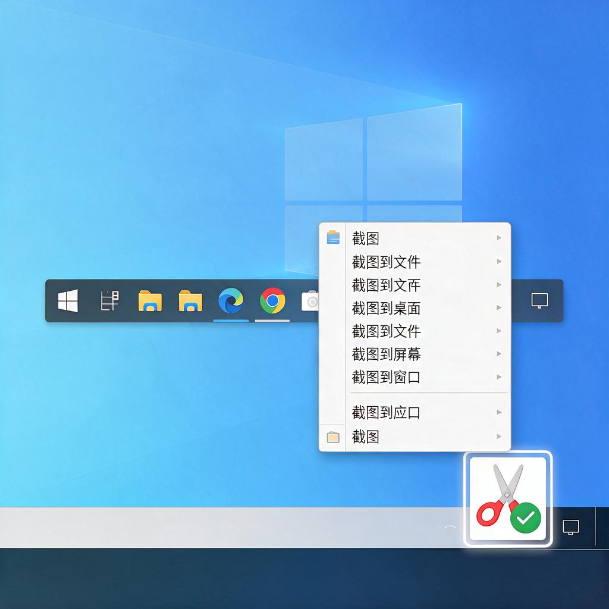Open the Windows Start menu icon

pos(68,300)
